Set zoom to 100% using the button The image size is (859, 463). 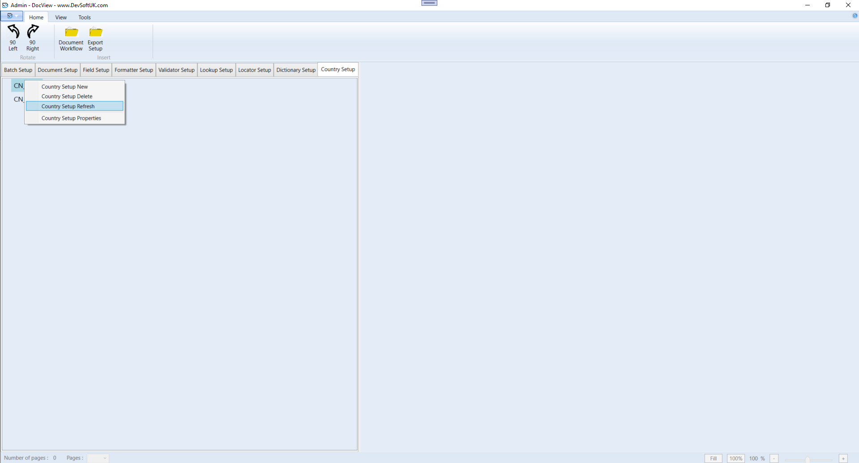[736, 458]
